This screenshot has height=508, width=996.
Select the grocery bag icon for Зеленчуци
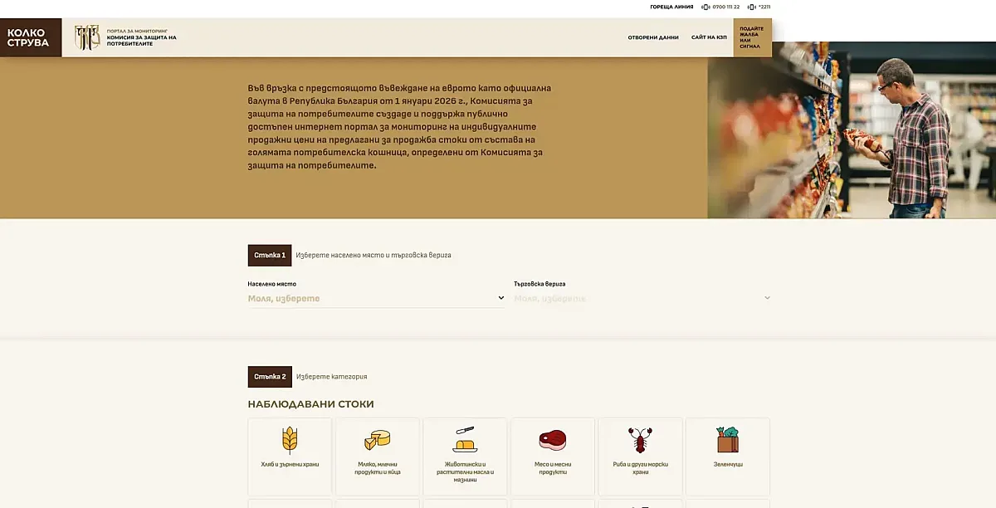point(728,440)
